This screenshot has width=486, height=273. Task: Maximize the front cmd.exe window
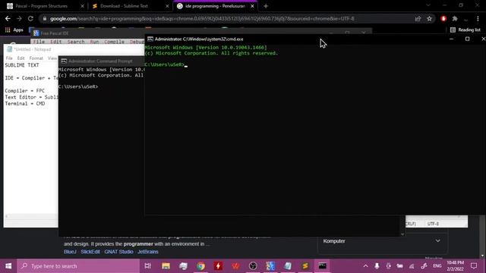[x=468, y=39]
